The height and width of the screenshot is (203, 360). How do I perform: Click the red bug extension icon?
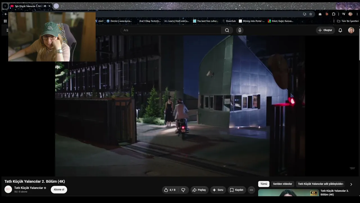(327, 14)
